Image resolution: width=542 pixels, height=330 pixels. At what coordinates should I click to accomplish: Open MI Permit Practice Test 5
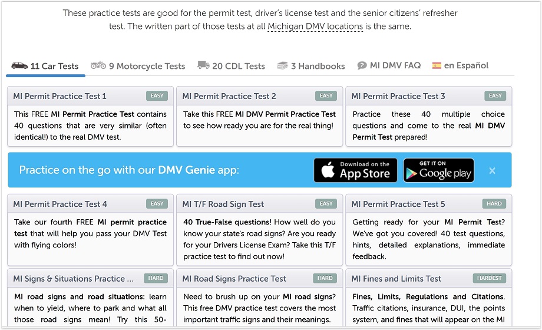pos(398,204)
